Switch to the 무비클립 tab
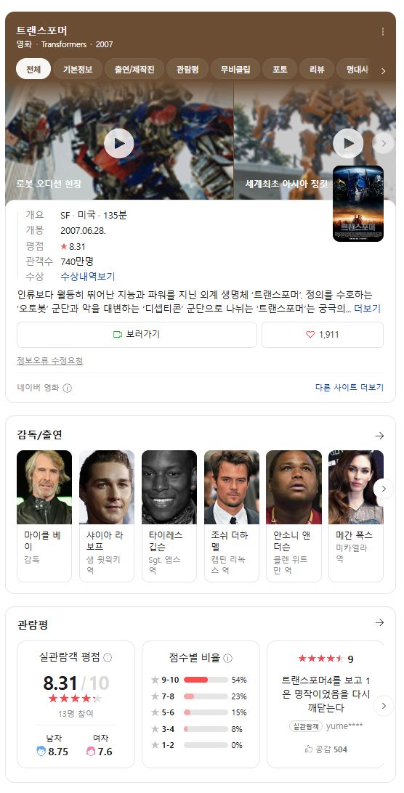404x793 pixels. (x=235, y=69)
